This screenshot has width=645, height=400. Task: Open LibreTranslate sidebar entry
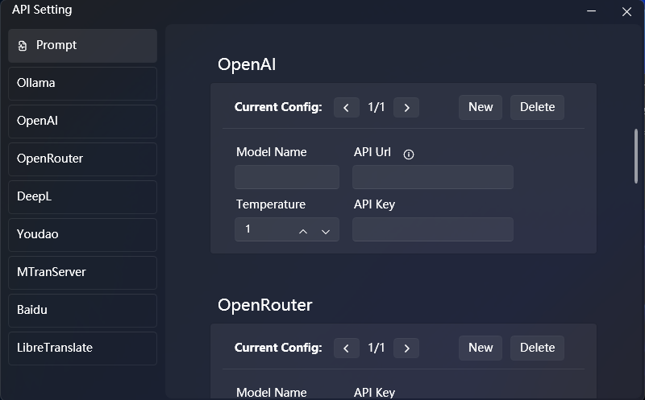(x=82, y=348)
